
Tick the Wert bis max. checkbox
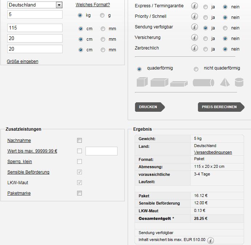pyautogui.click(x=80, y=151)
